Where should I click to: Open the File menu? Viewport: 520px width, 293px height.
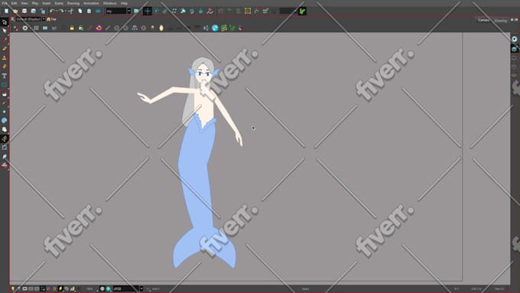tap(5, 3)
